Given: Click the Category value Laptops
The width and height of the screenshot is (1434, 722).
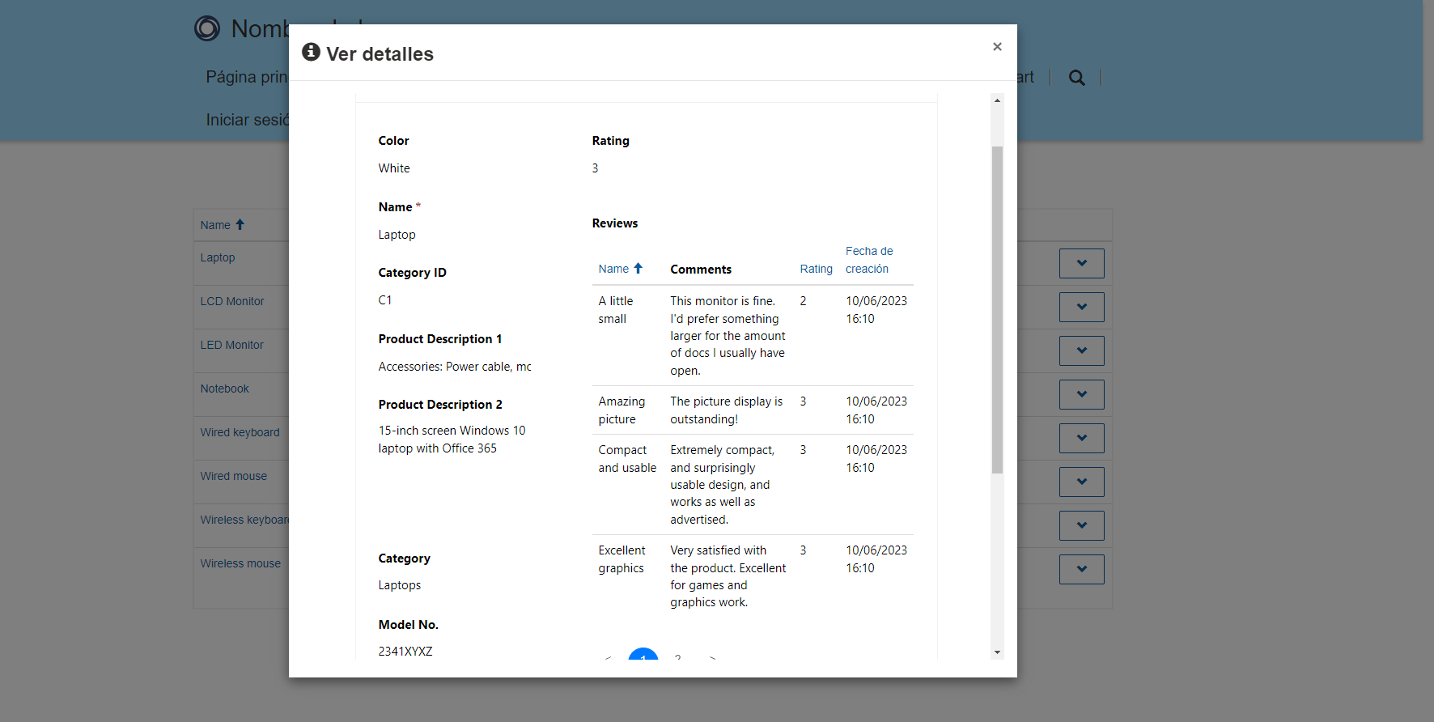Looking at the screenshot, I should coord(400,585).
